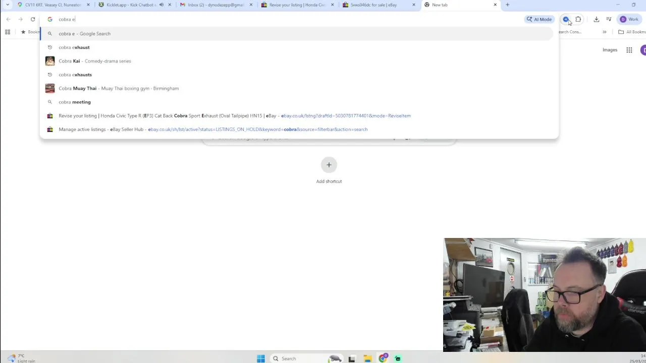Open the Extensions puzzle icon
Image resolution: width=646 pixels, height=363 pixels.
click(x=578, y=19)
